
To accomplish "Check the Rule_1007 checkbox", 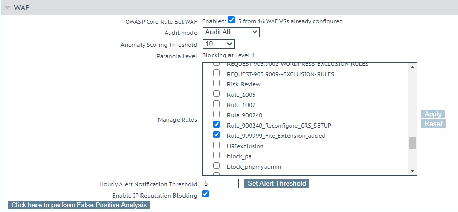I will pyautogui.click(x=216, y=104).
